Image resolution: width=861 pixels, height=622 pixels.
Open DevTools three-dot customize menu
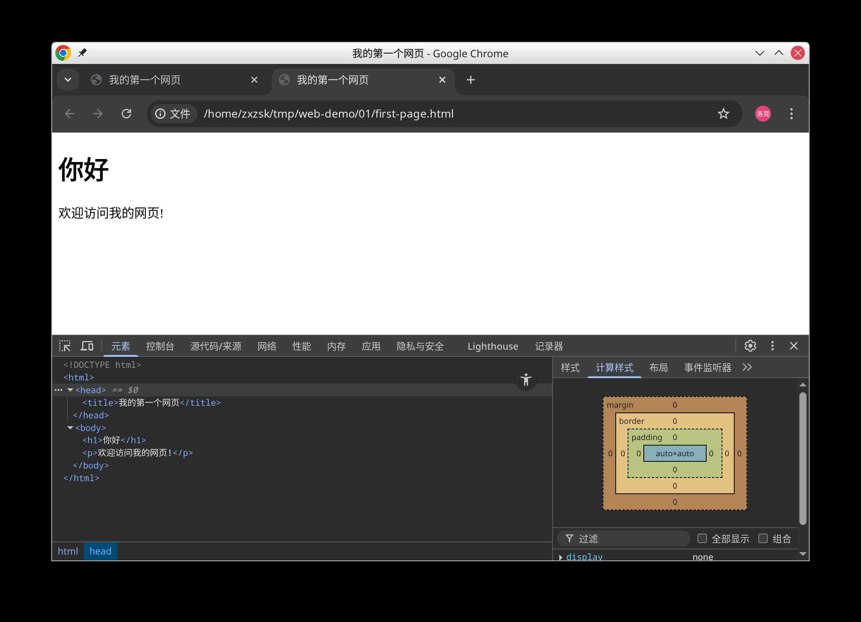772,346
